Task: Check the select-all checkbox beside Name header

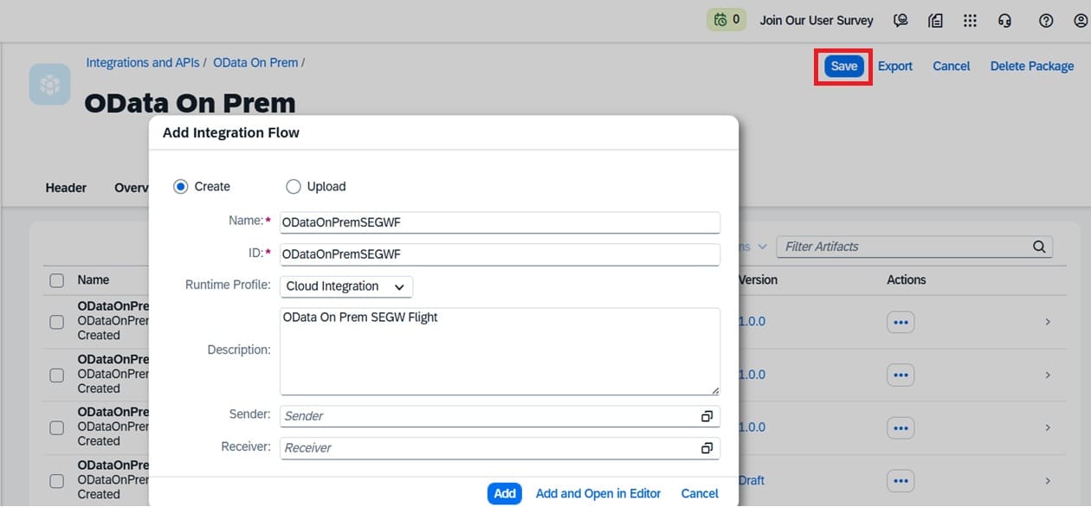Action: tap(57, 280)
